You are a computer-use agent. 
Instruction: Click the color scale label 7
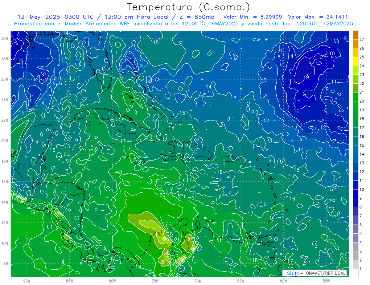pyautogui.click(x=361, y=216)
